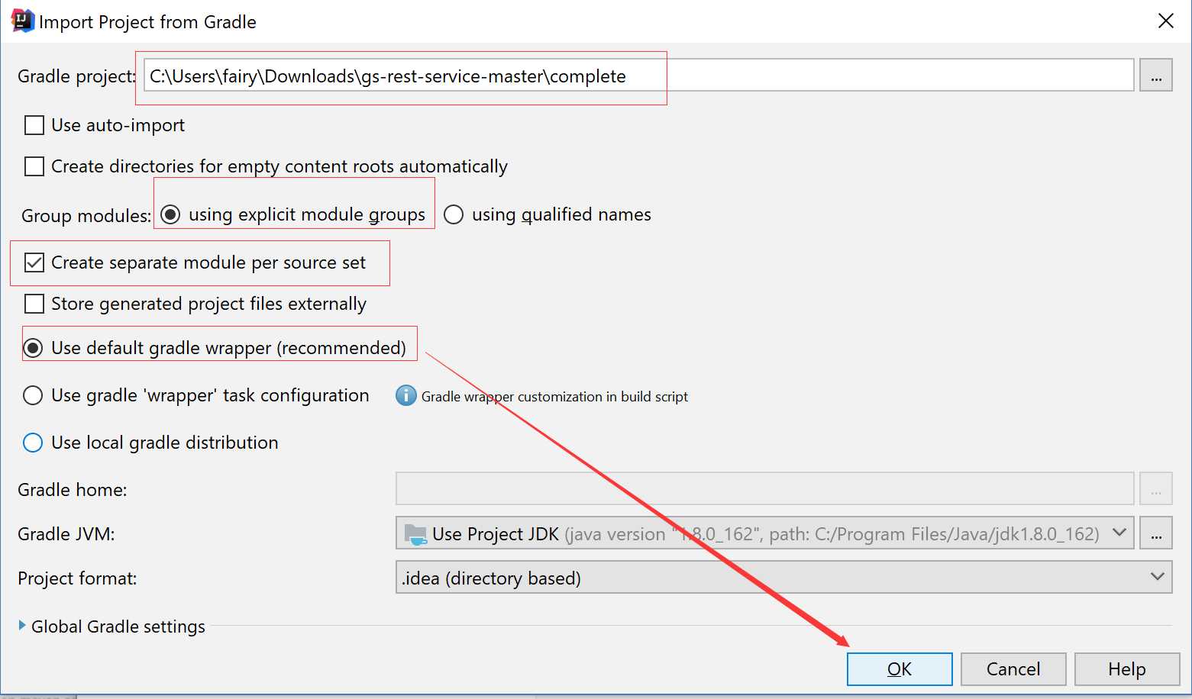Enable Store generated project files externally
This screenshot has height=699, width=1192.
click(x=34, y=304)
